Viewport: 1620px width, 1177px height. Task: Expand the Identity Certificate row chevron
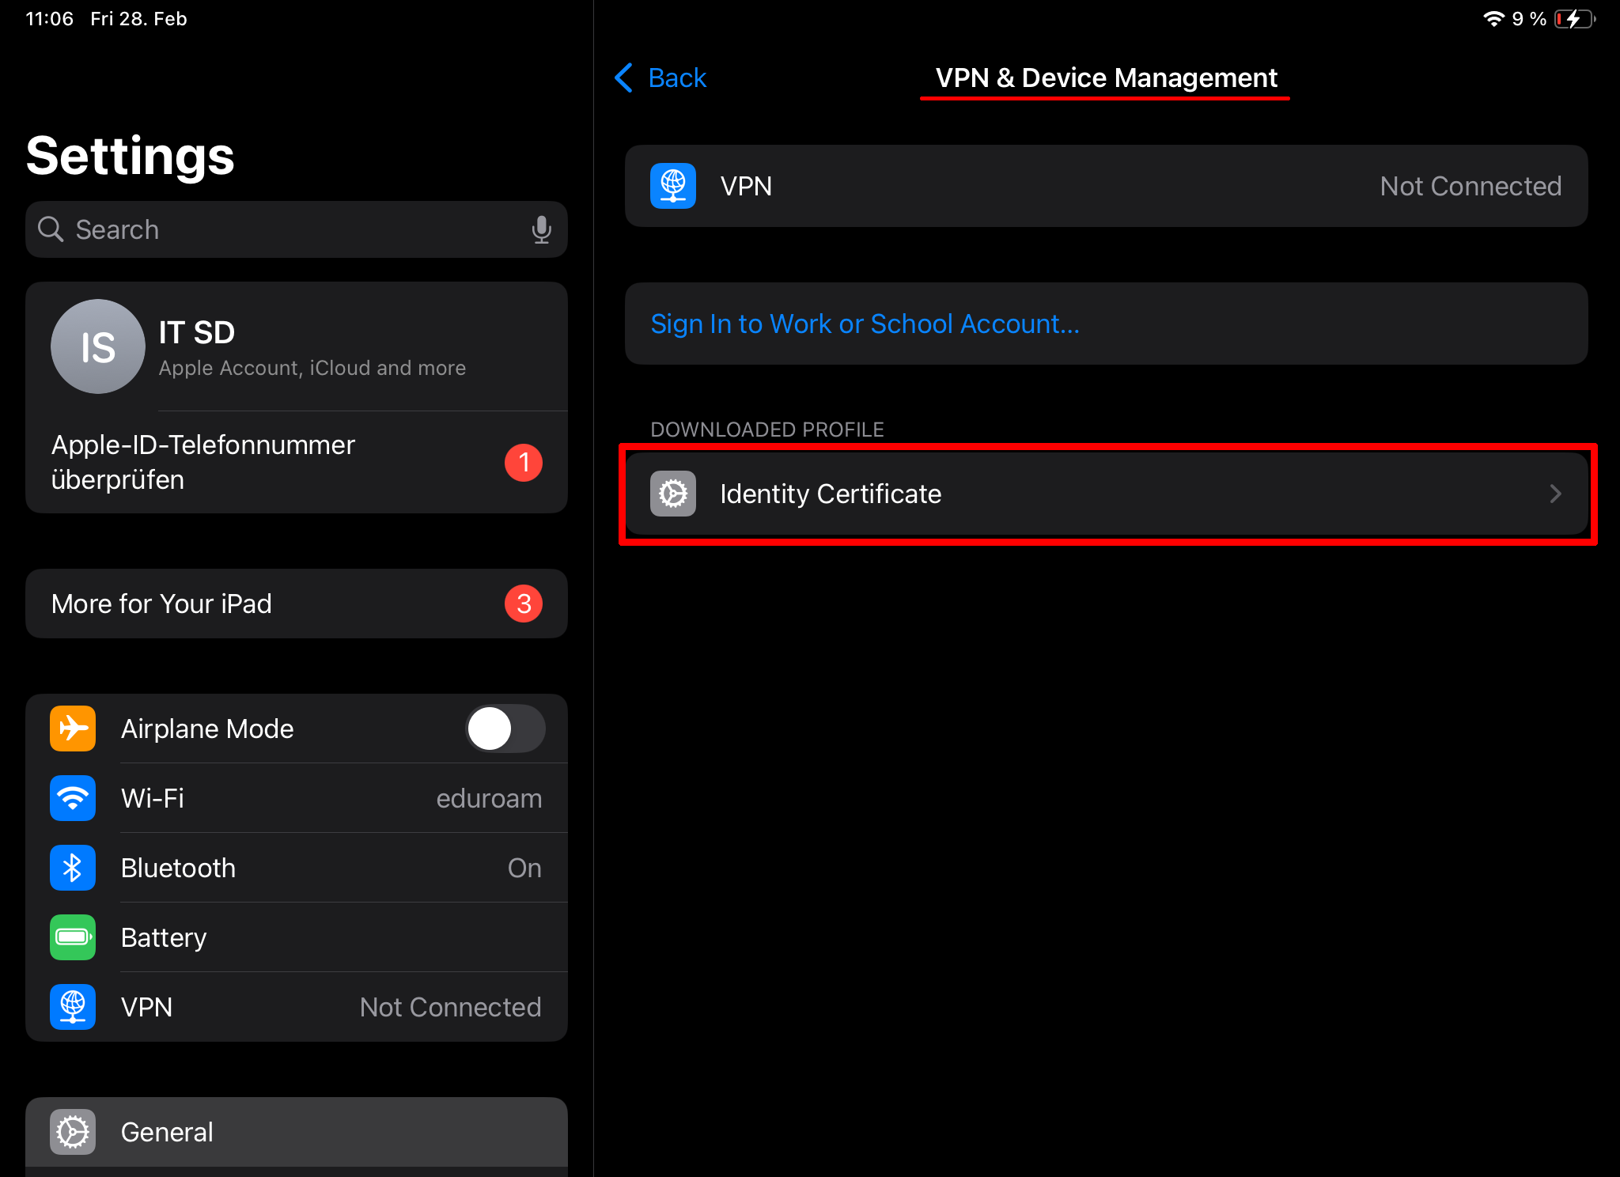click(x=1556, y=494)
